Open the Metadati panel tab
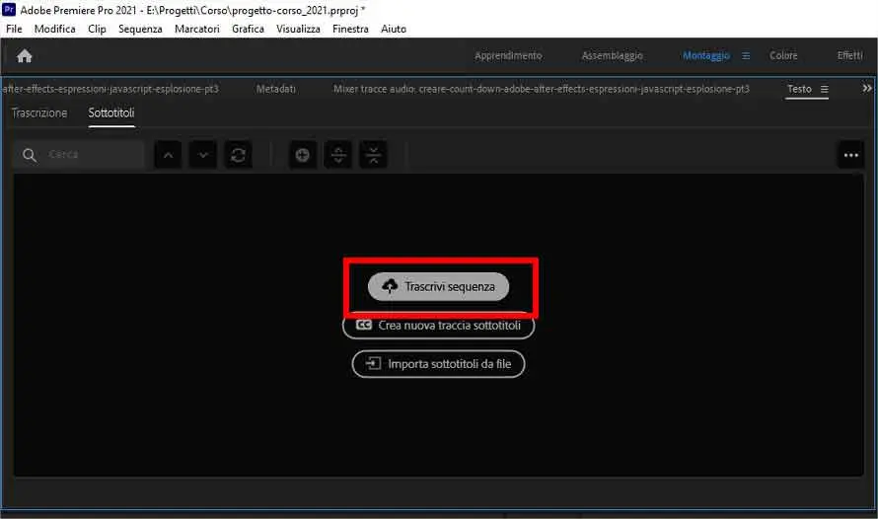This screenshot has height=519, width=878. click(x=276, y=89)
